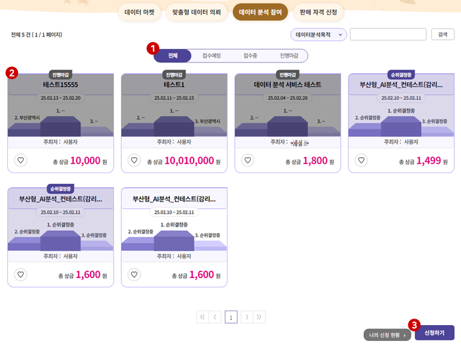
Task: Like the 1,499원 prize contest card
Action: [x=361, y=160]
